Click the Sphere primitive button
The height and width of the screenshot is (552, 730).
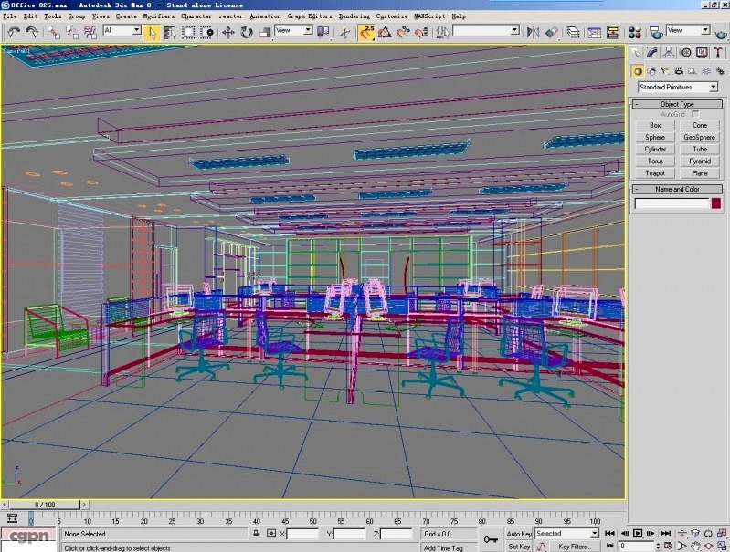[x=655, y=137]
